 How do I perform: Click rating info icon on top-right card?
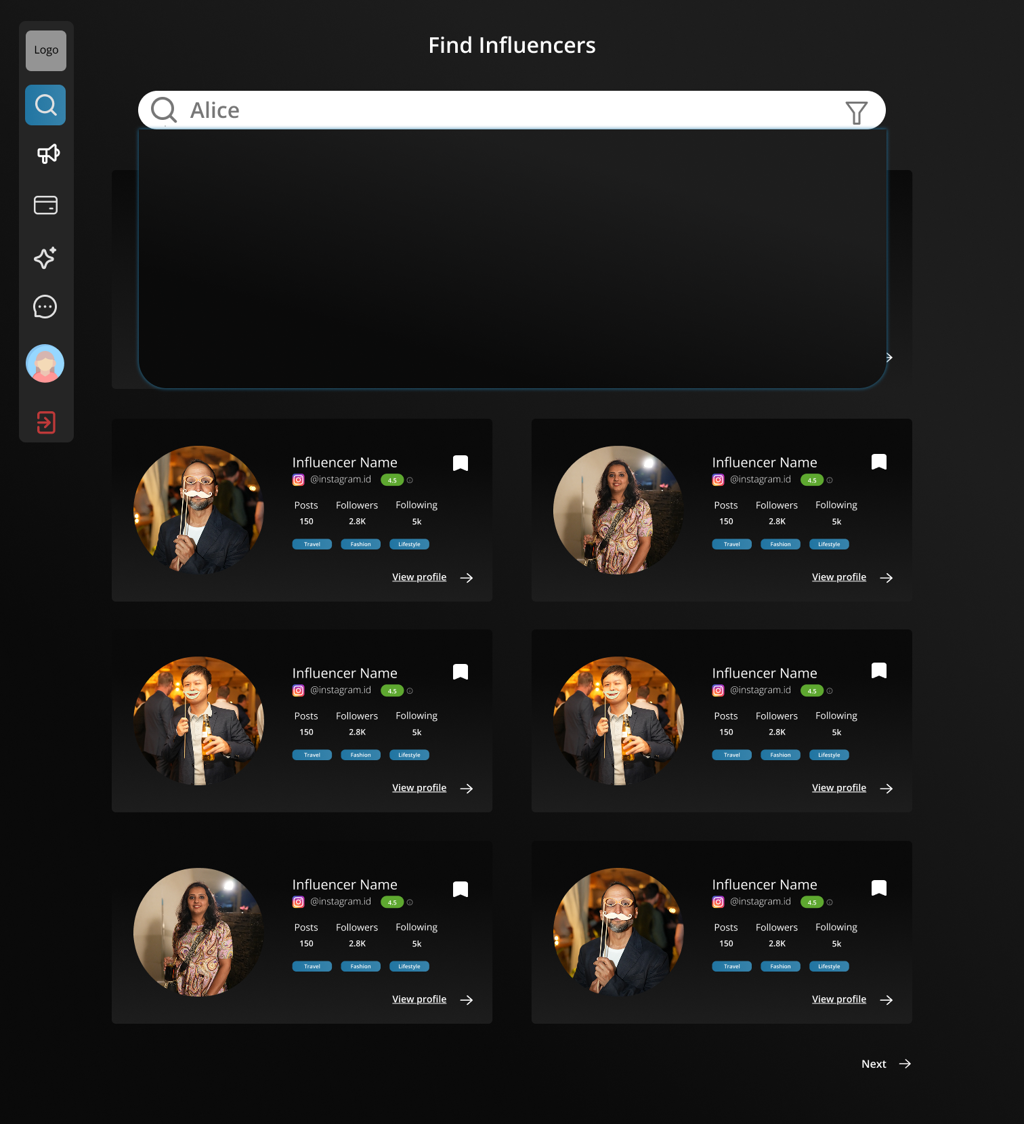pos(830,480)
